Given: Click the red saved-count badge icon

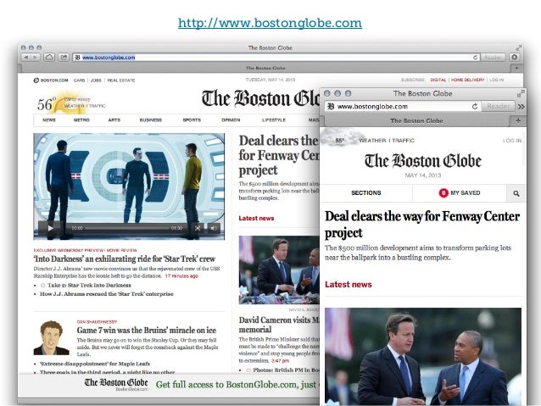Looking at the screenshot, I should click(x=443, y=192).
